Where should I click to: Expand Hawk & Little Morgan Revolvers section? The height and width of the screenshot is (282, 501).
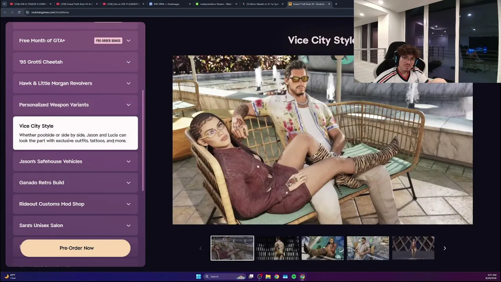pyautogui.click(x=75, y=83)
